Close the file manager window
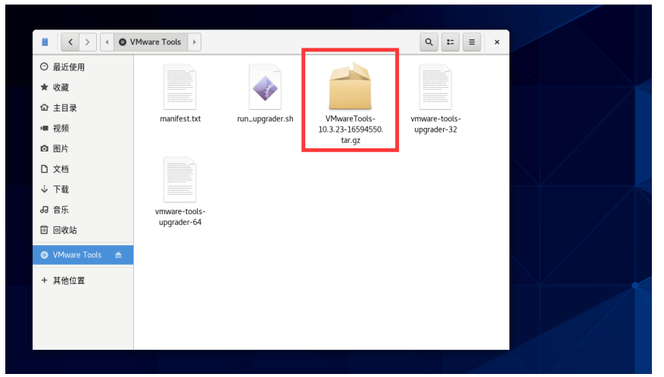This screenshot has width=664, height=377. point(497,42)
